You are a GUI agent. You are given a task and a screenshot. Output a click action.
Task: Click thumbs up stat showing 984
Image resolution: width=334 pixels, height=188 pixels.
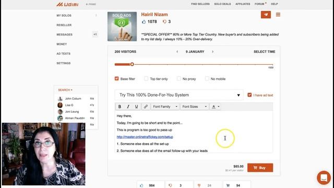(150, 185)
